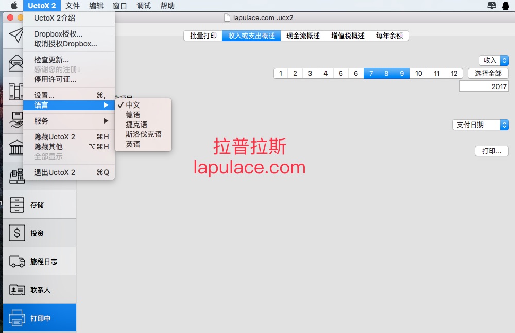Click the 打印... button
This screenshot has width=515, height=333.
click(x=492, y=151)
